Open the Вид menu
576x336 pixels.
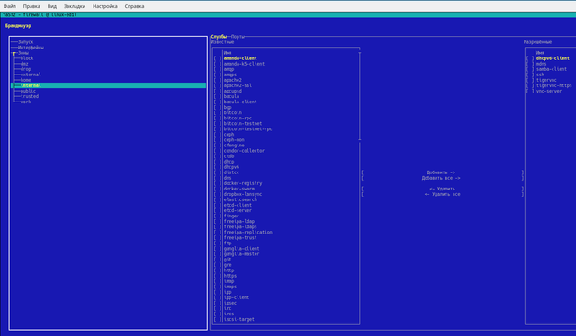(52, 6)
